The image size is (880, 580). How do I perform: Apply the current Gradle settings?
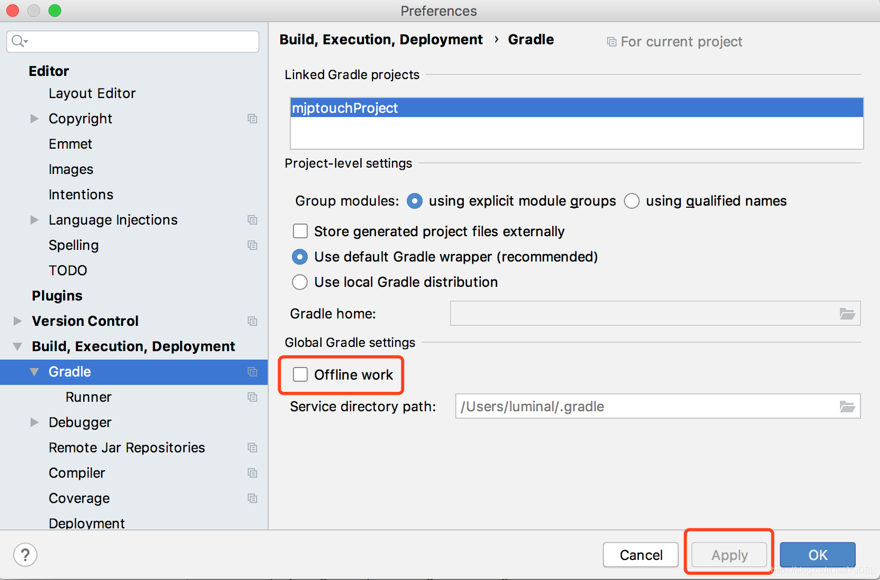(x=729, y=555)
